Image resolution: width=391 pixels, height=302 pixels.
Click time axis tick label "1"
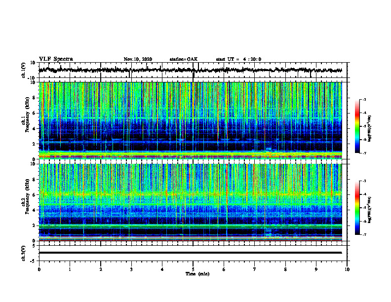70,269
